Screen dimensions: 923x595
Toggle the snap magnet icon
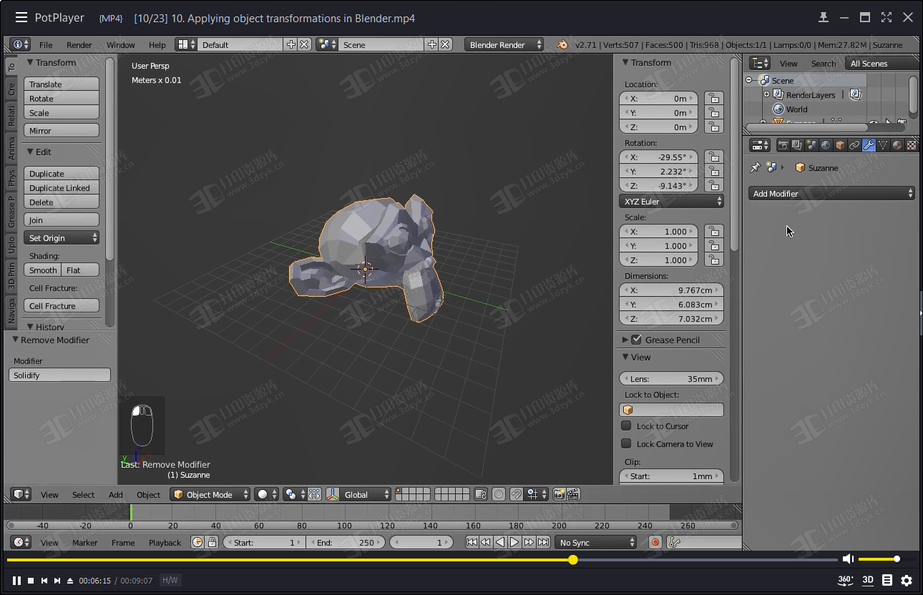tap(516, 494)
